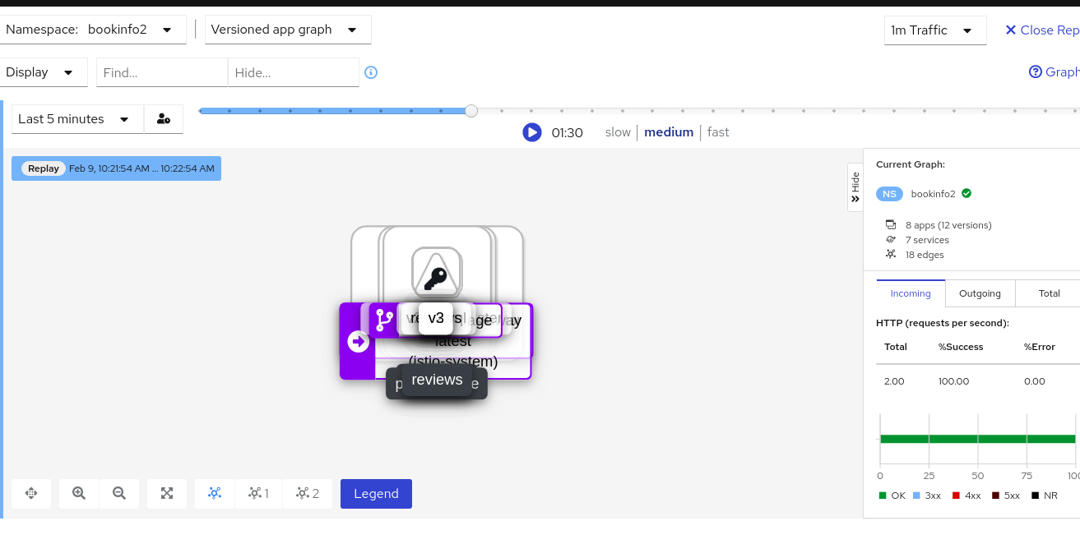Switch to the Outgoing tab

tap(980, 293)
